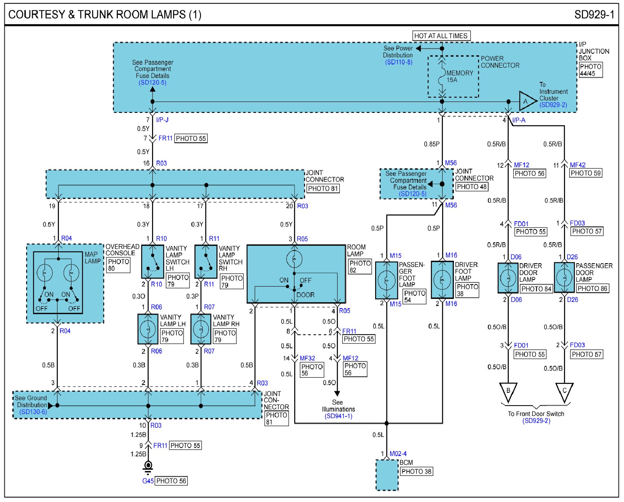This screenshot has width=624, height=502.
Task: Select the triangle C front door switch connector
Action: click(564, 391)
